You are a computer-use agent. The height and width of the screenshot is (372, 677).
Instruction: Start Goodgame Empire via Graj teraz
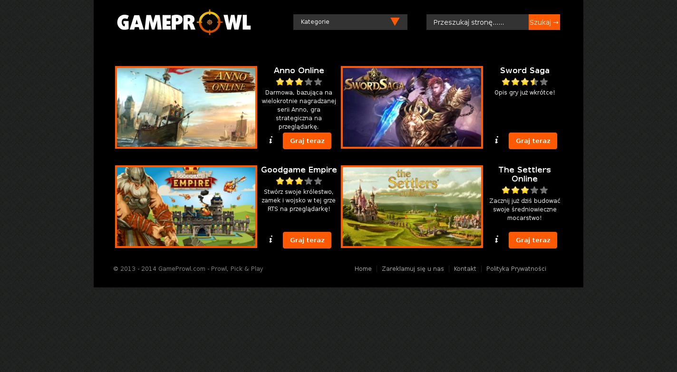pyautogui.click(x=307, y=240)
